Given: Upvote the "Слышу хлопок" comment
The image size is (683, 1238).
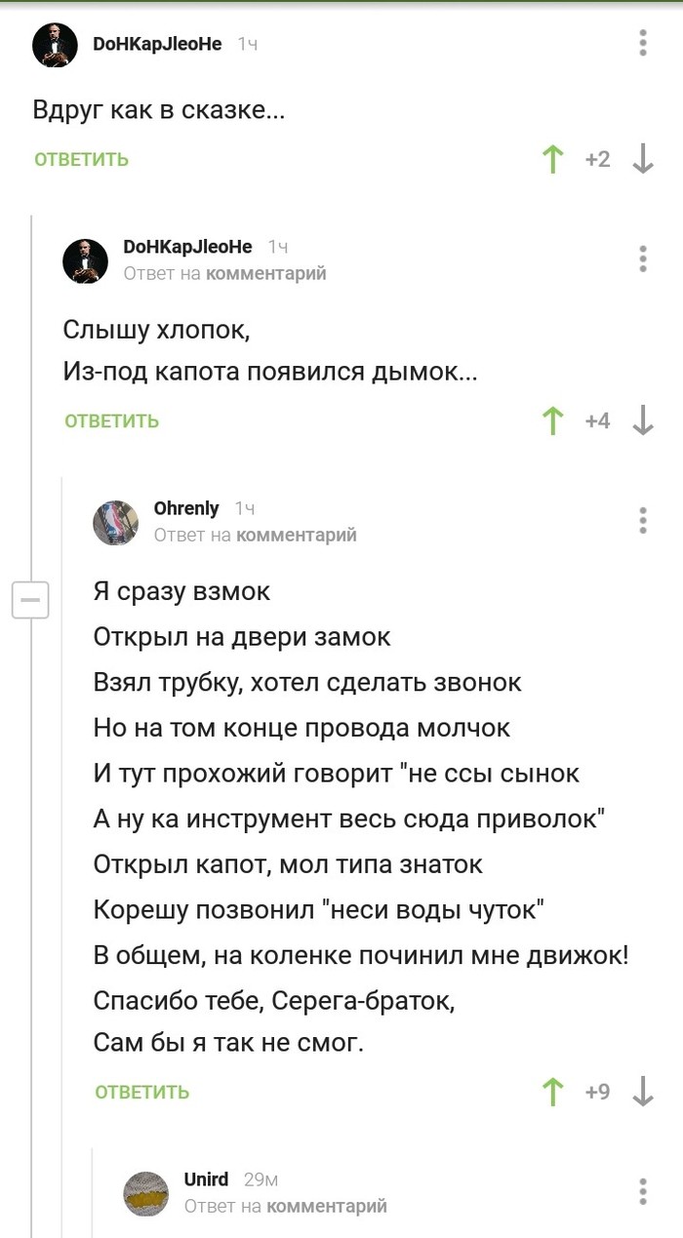Looking at the screenshot, I should click(553, 420).
